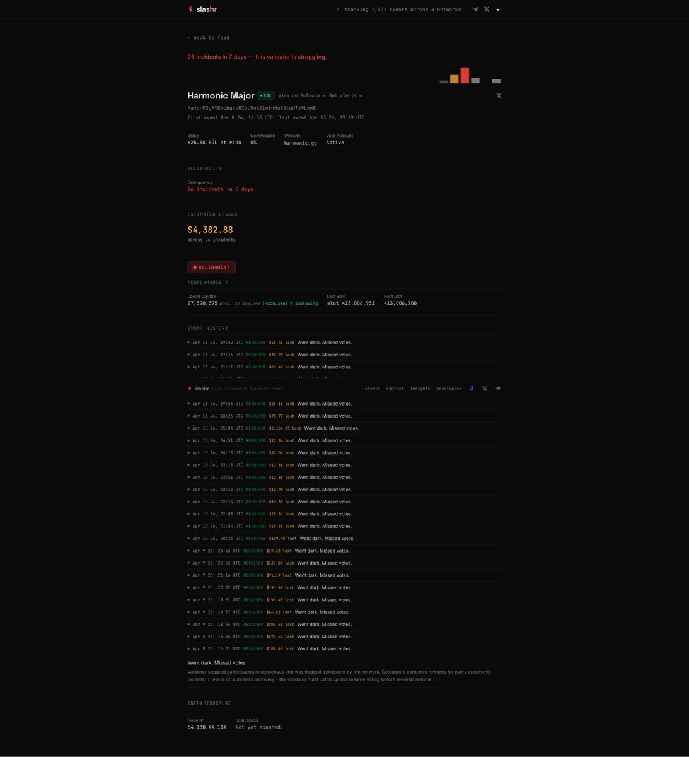Open Alerts in the footer menu
This screenshot has width=689, height=757.
(x=373, y=389)
